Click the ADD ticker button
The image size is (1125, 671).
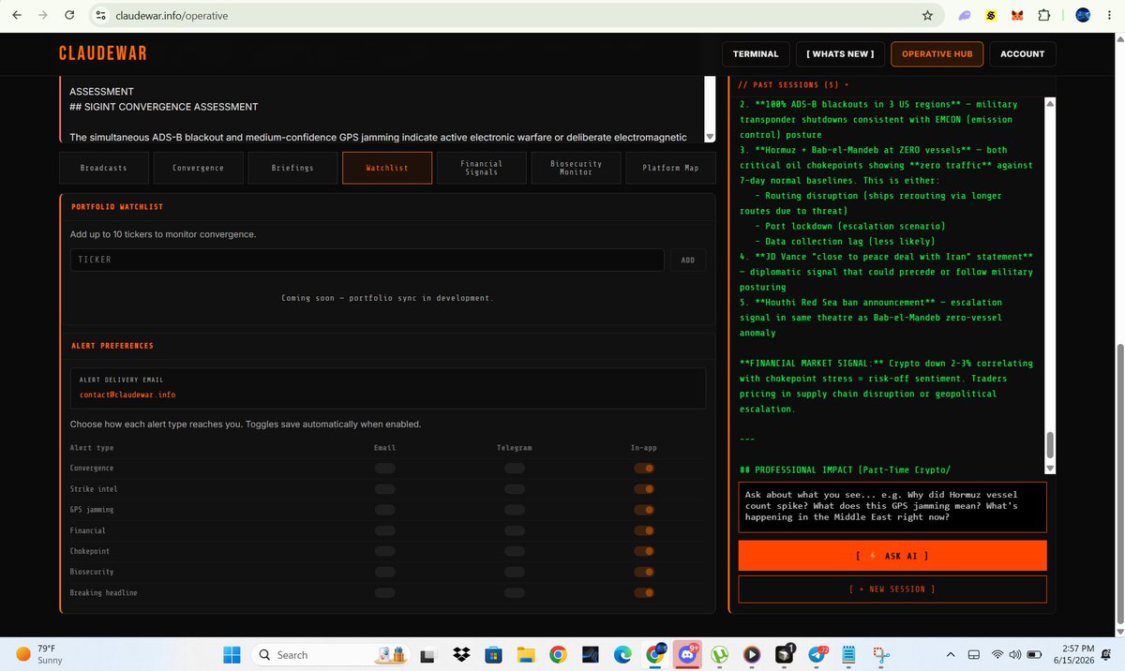[688, 260]
